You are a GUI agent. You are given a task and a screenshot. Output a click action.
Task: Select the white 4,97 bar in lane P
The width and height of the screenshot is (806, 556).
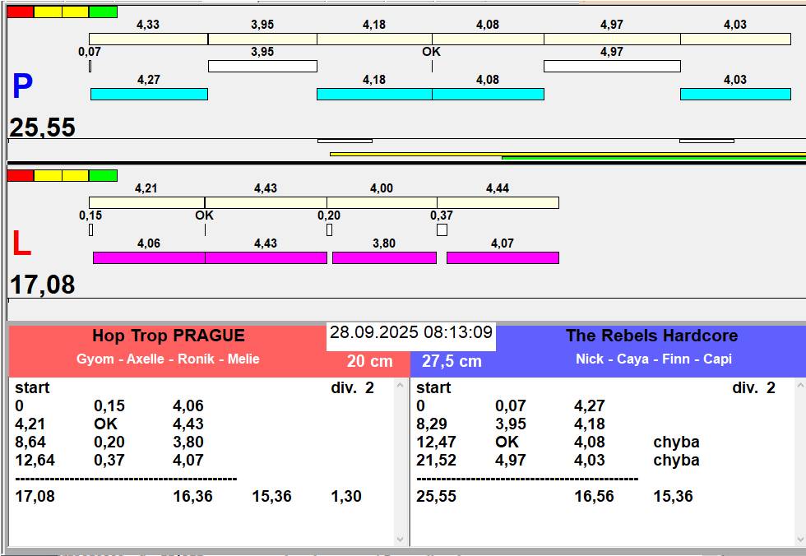click(x=612, y=67)
